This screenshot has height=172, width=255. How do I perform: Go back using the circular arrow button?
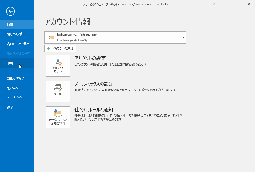click(x=11, y=11)
